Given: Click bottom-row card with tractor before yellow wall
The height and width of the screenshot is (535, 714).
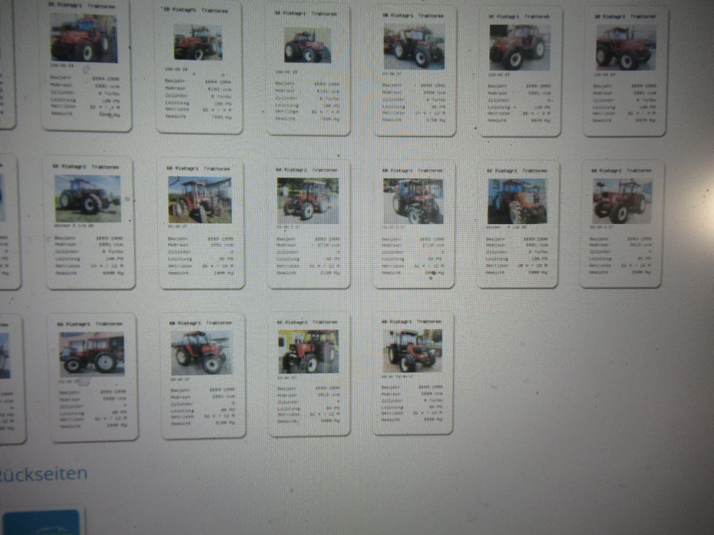Looking at the screenshot, I should coord(309,374).
